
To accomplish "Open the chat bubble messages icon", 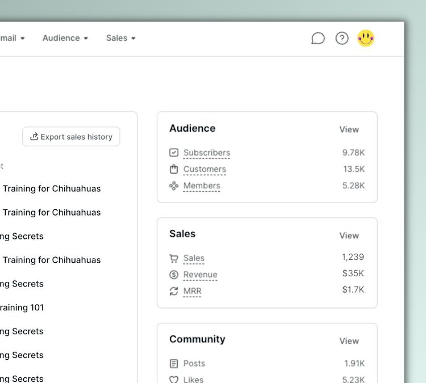I will (318, 38).
